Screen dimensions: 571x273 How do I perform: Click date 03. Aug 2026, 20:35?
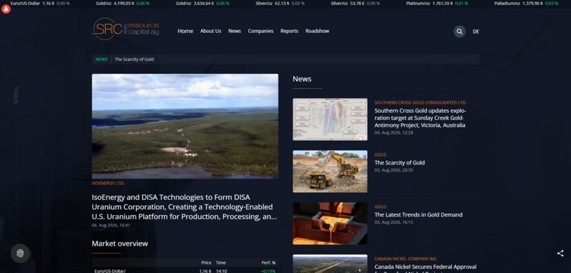point(393,170)
